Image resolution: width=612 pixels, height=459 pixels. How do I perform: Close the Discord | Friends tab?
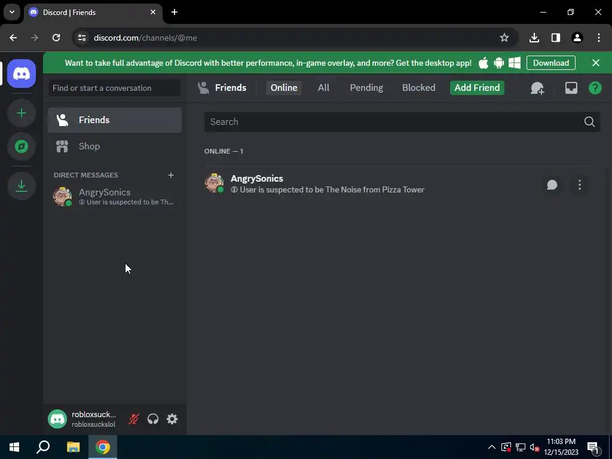click(x=153, y=12)
